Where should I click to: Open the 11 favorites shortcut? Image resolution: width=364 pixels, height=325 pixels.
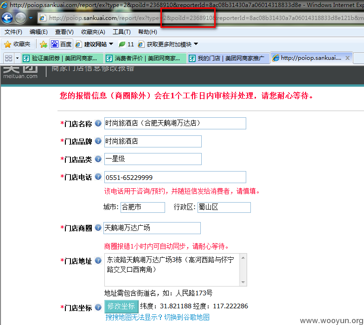[126, 44]
